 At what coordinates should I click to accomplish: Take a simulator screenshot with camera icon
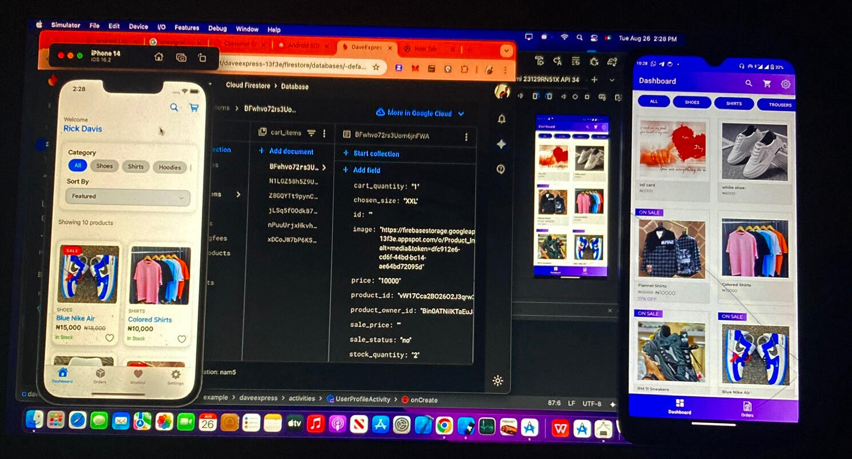point(181,57)
